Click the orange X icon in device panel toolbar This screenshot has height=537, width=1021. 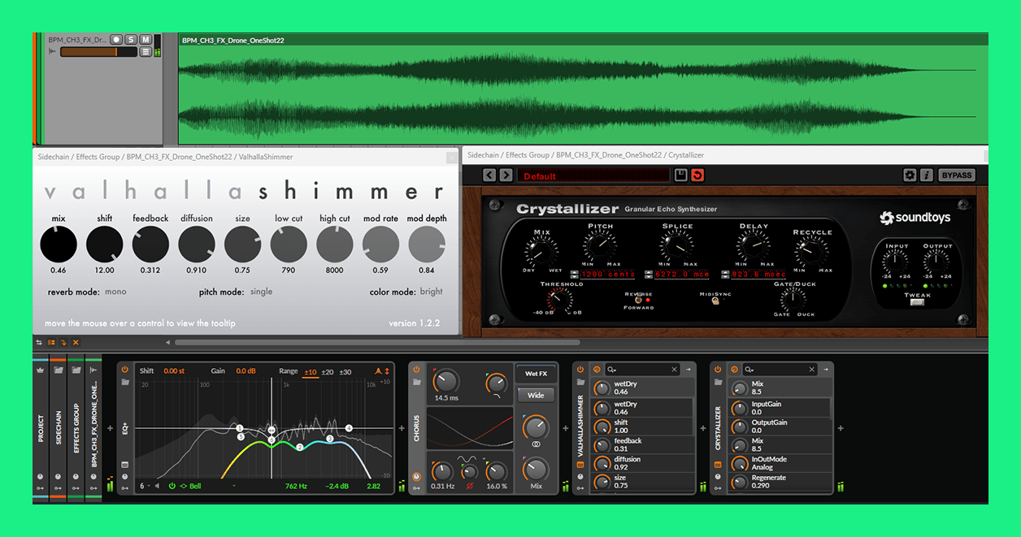(76, 343)
